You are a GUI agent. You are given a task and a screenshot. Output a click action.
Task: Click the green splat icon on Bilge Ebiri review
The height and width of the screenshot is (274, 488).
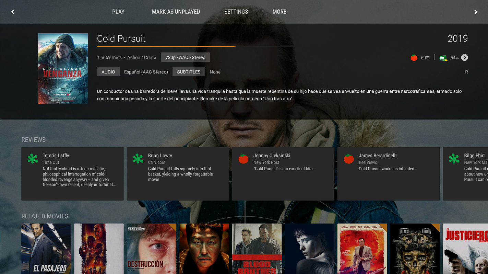[x=454, y=159]
